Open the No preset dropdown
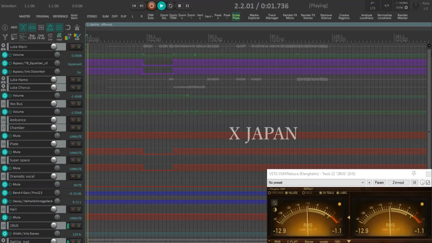The image size is (432, 243). (316, 183)
